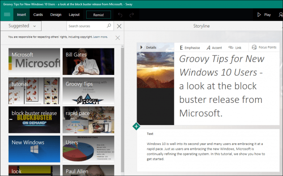
Task: Add a Link to the title
Action: pyautogui.click(x=235, y=48)
